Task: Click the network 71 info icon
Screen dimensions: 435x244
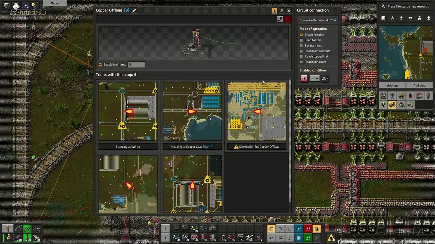Action: [x=335, y=20]
